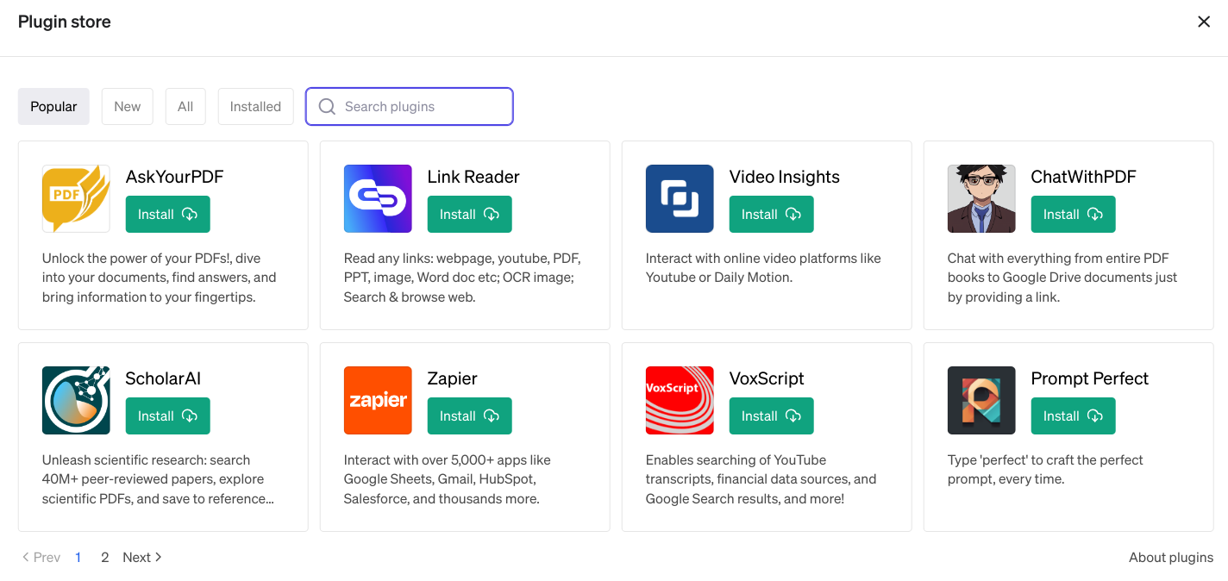The height and width of the screenshot is (581, 1228).
Task: Go to page 2 of plugins
Action: 105,558
